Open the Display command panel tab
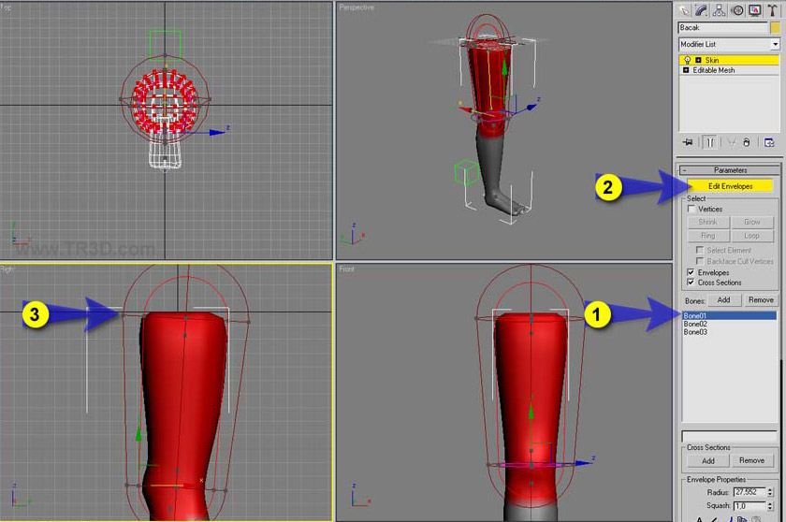The width and height of the screenshot is (786, 522). click(754, 9)
